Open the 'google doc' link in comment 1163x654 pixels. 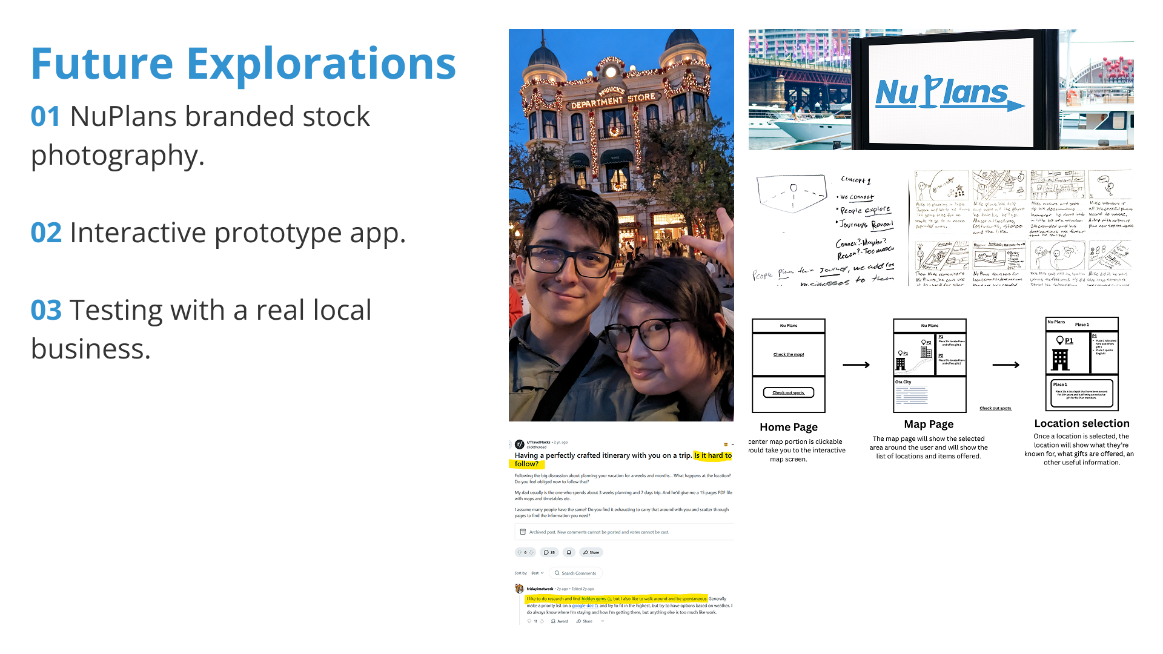(x=584, y=606)
